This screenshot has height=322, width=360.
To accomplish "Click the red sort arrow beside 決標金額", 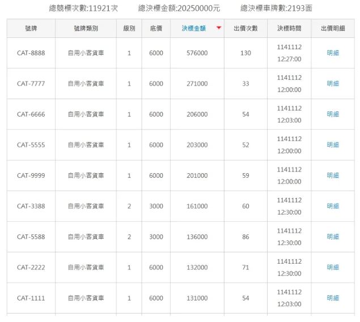I will (219, 28).
